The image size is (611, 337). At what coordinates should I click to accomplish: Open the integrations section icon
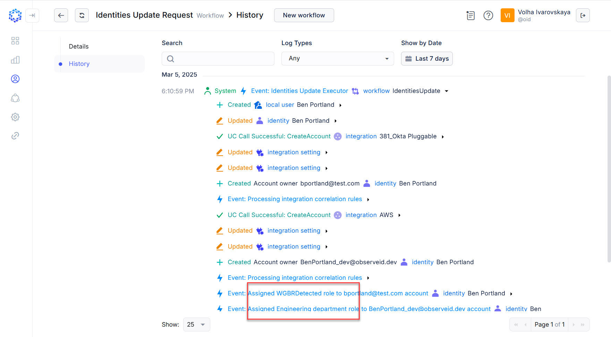coord(15,98)
